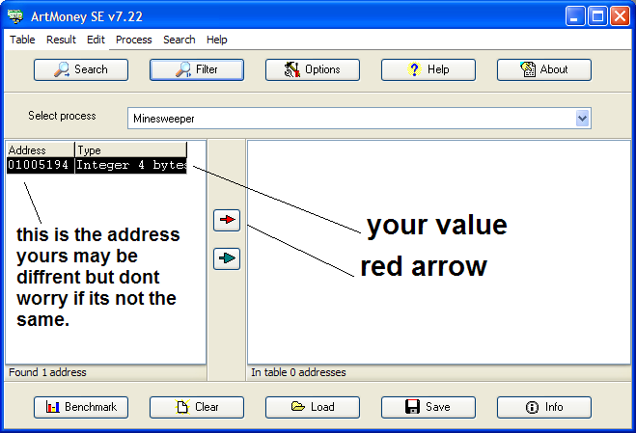The width and height of the screenshot is (636, 433).
Task: Maximize the ArtMoney window
Action: click(x=597, y=16)
